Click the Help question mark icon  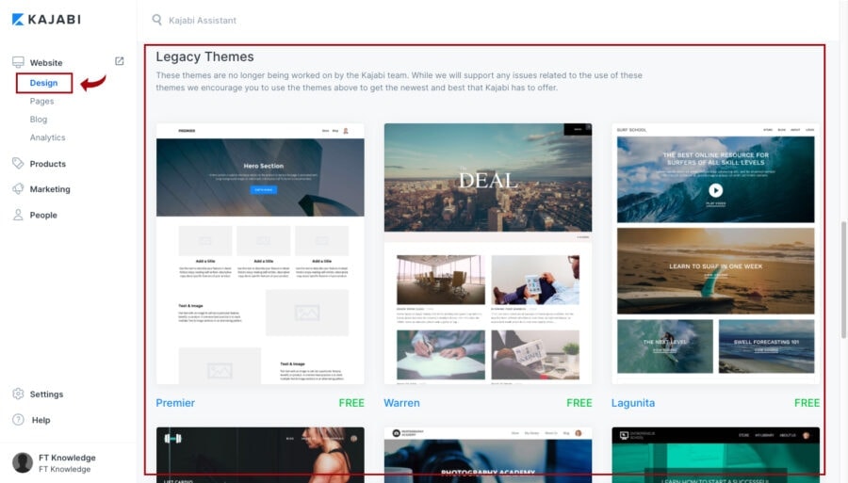click(18, 420)
